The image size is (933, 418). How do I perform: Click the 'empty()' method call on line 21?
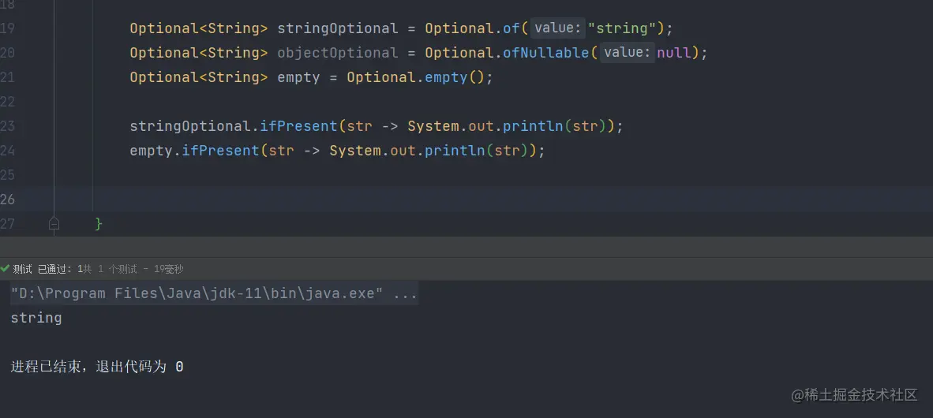pyautogui.click(x=455, y=77)
